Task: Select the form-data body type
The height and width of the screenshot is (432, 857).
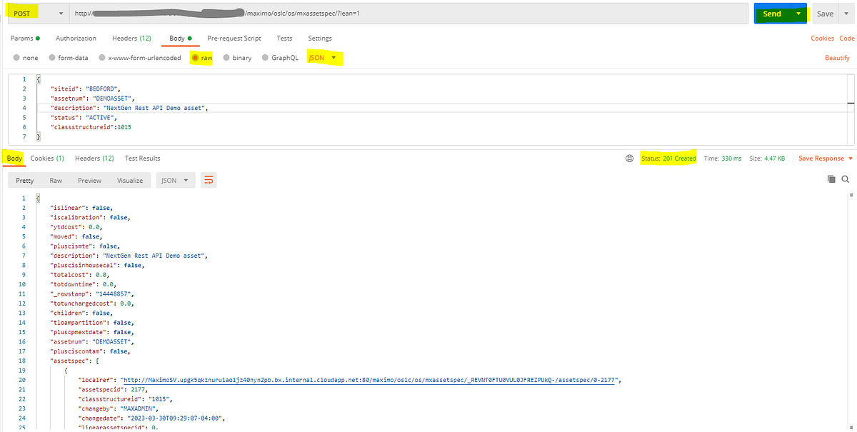Action: (x=69, y=57)
